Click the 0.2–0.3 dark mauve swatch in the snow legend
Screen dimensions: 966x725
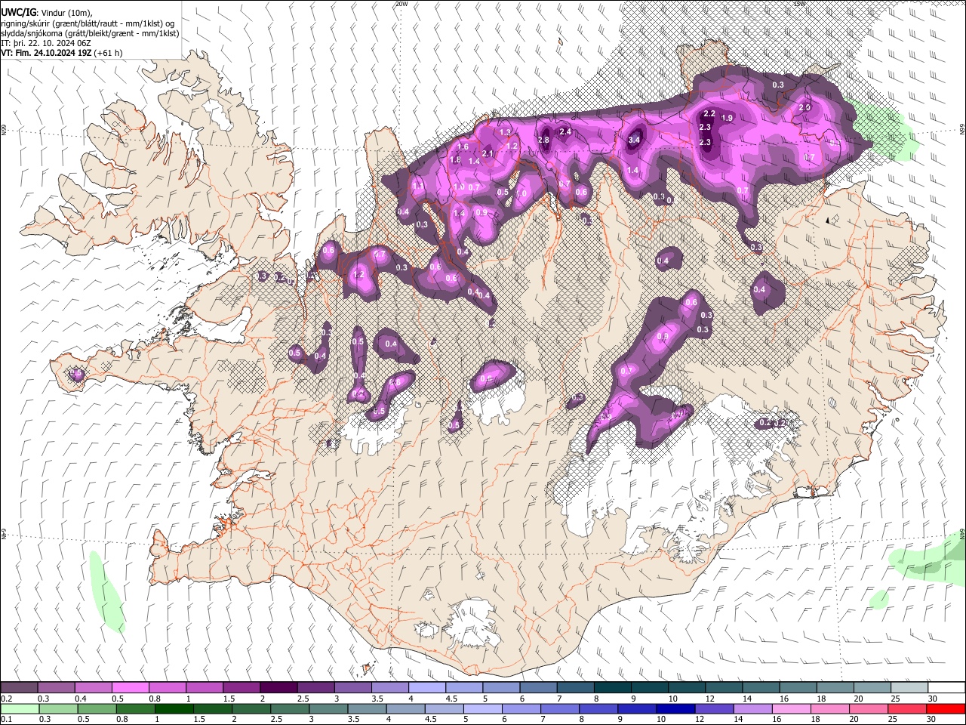pos(20,688)
